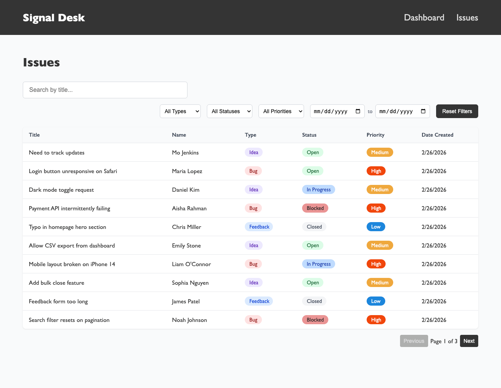Click Idea badge in Need to track updates row
Screen dimensions: 501x388
tap(254, 152)
